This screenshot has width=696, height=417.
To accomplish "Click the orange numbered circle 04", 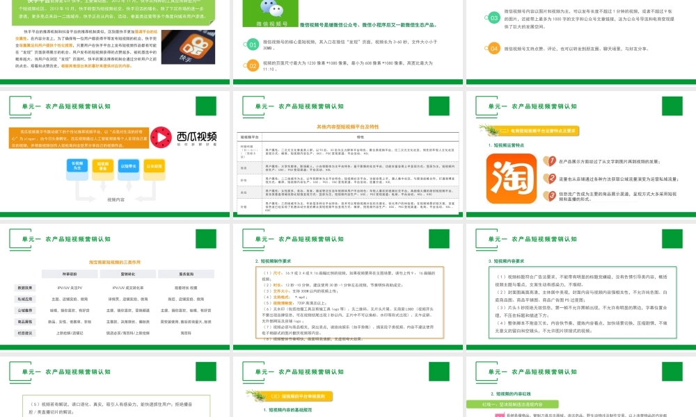I will 493,48.
